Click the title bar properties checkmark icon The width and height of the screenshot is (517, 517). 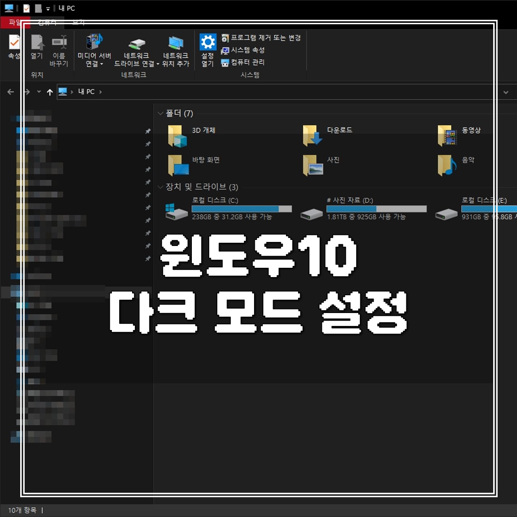pyautogui.click(x=27, y=8)
